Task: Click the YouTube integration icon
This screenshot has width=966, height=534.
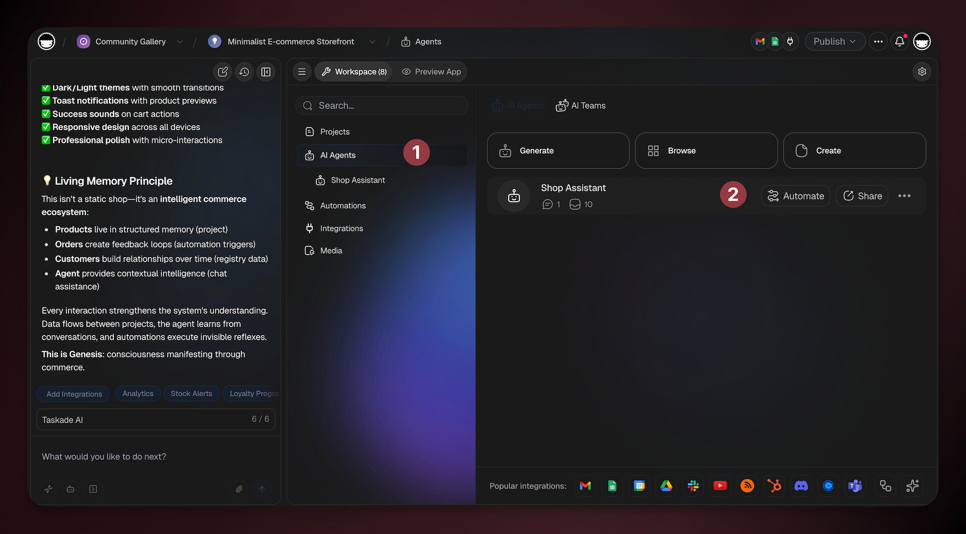Action: click(720, 486)
